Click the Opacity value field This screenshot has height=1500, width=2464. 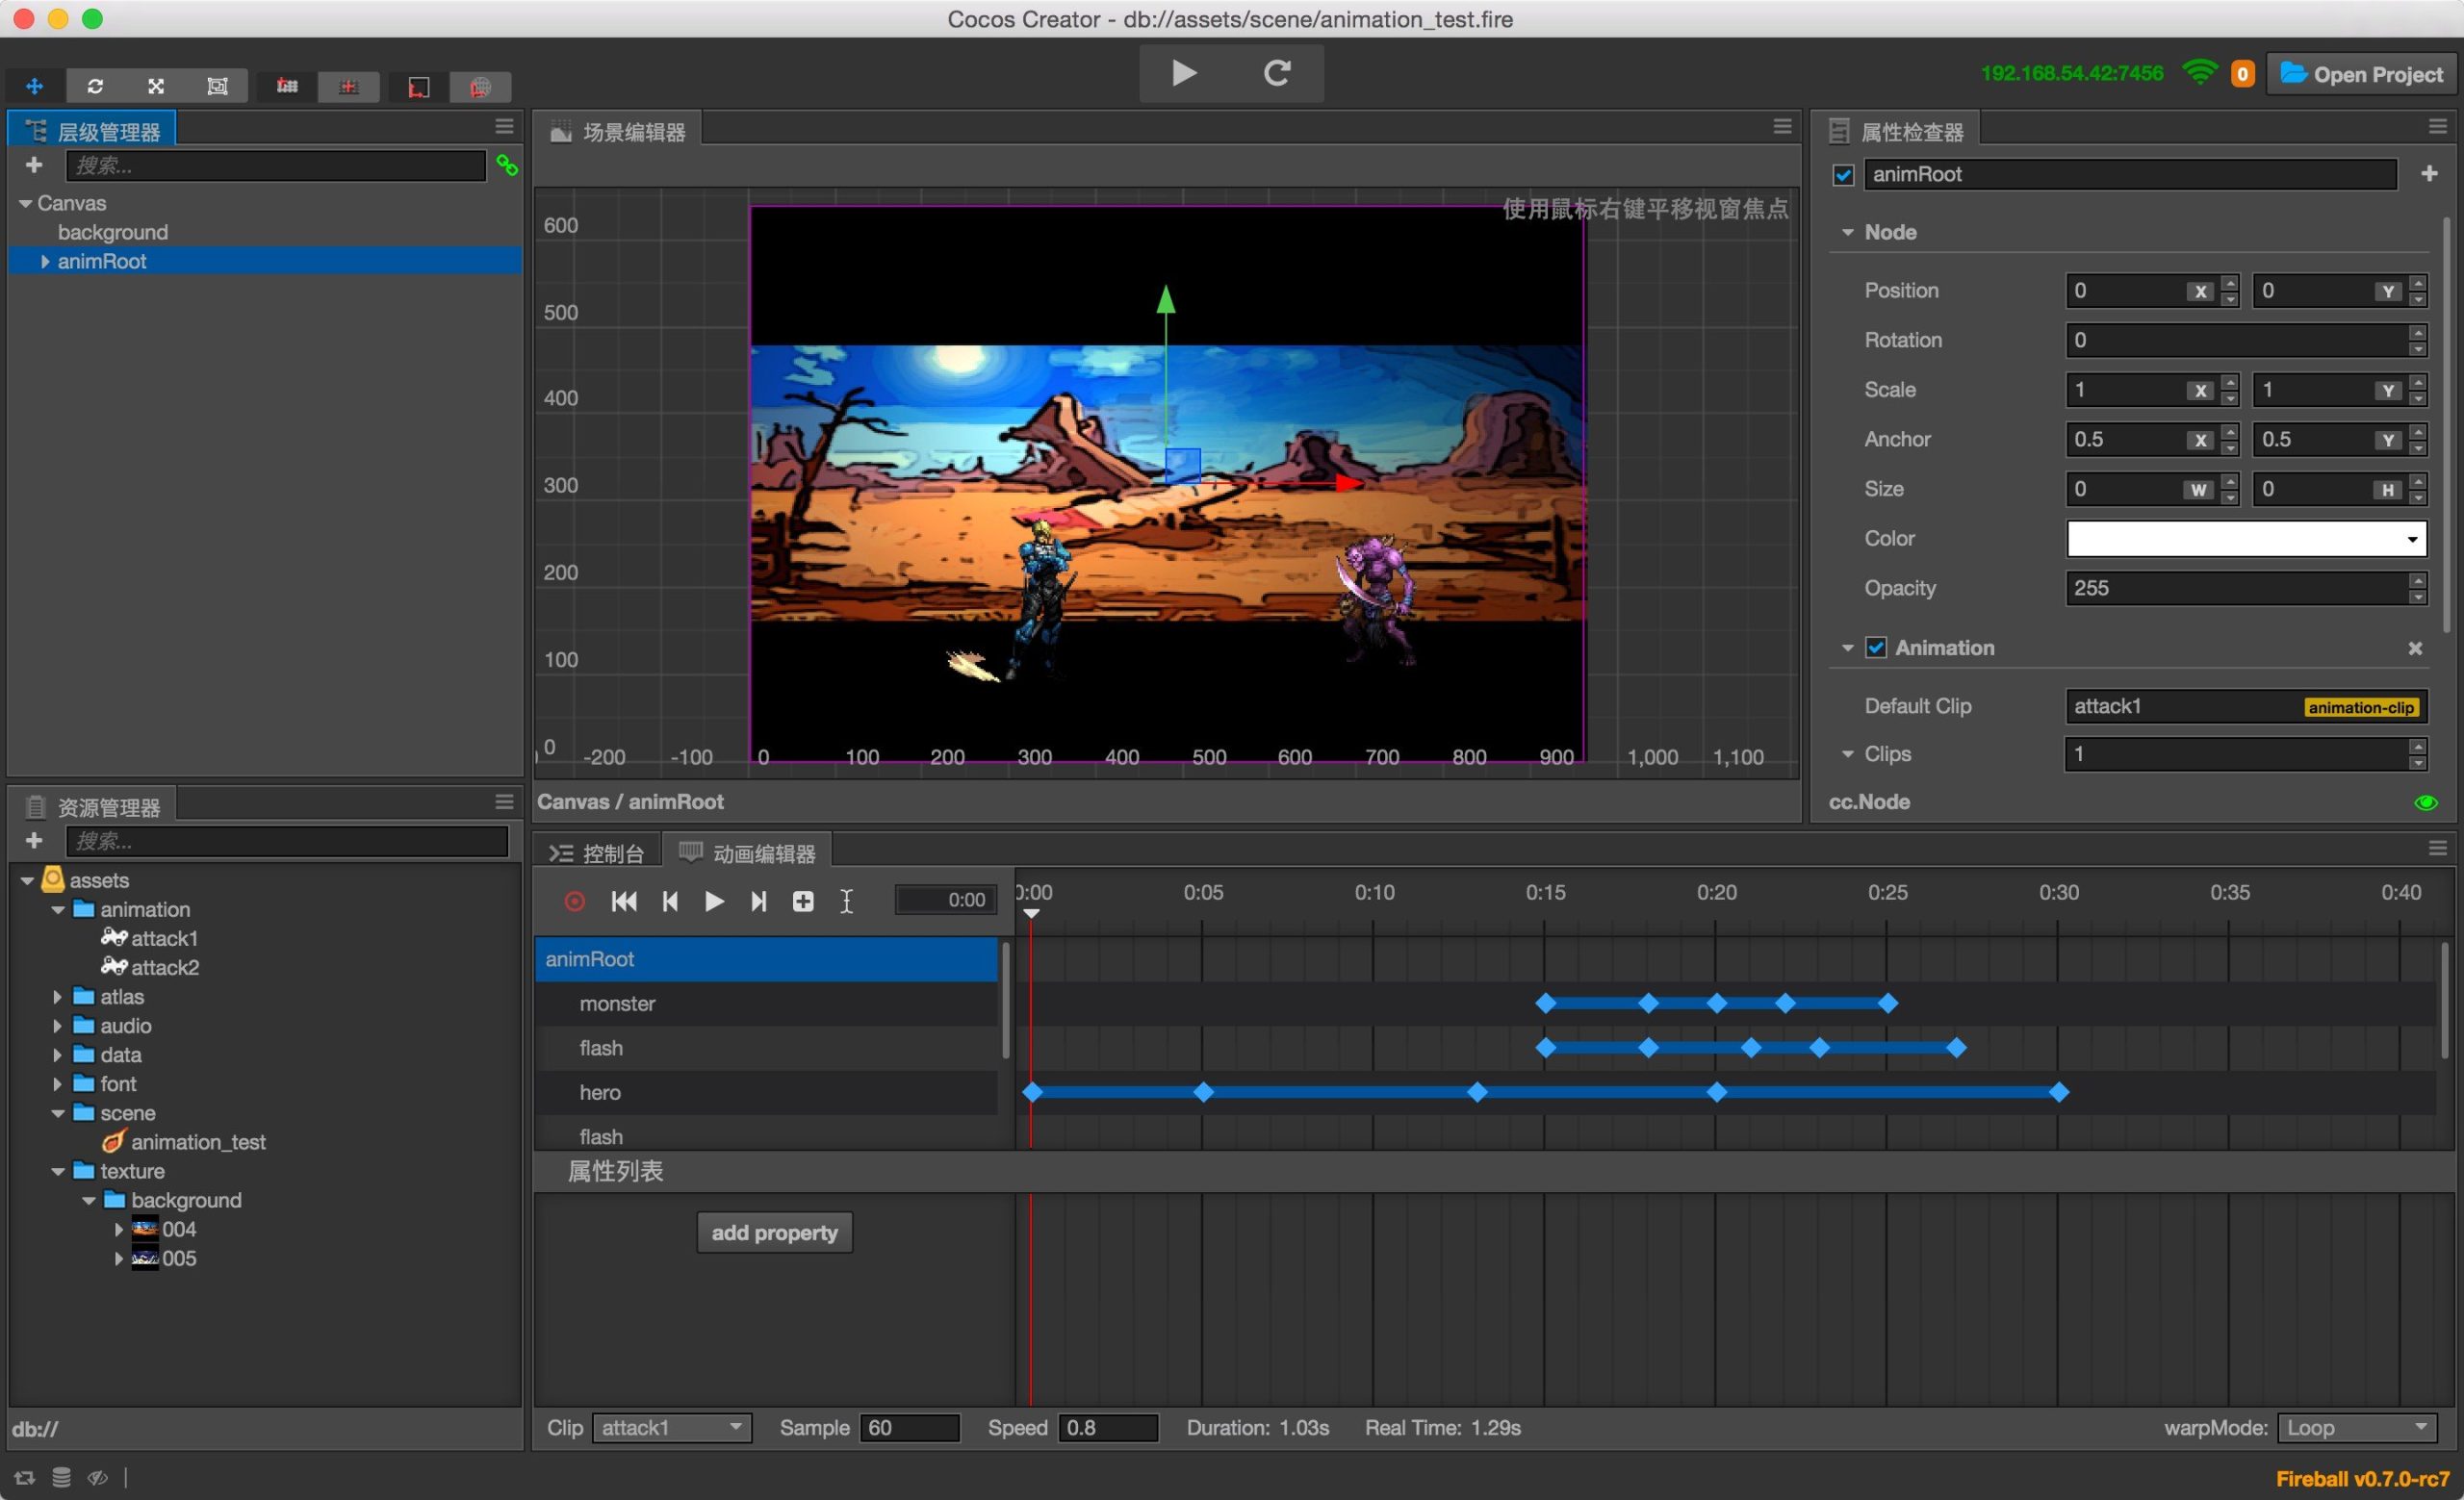[x=2246, y=588]
